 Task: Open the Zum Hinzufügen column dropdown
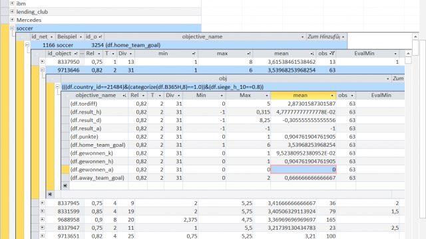point(343,37)
